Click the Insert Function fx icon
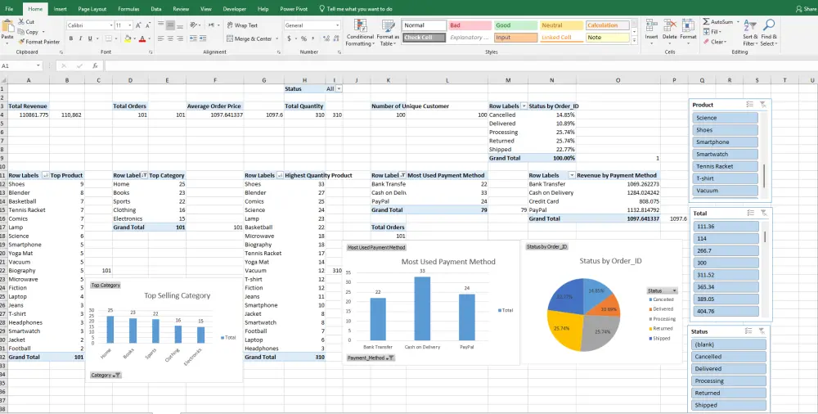Viewport: 818px width, 414px height. point(95,65)
